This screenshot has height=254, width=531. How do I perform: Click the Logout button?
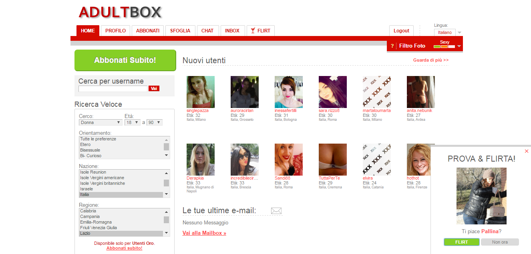click(401, 31)
